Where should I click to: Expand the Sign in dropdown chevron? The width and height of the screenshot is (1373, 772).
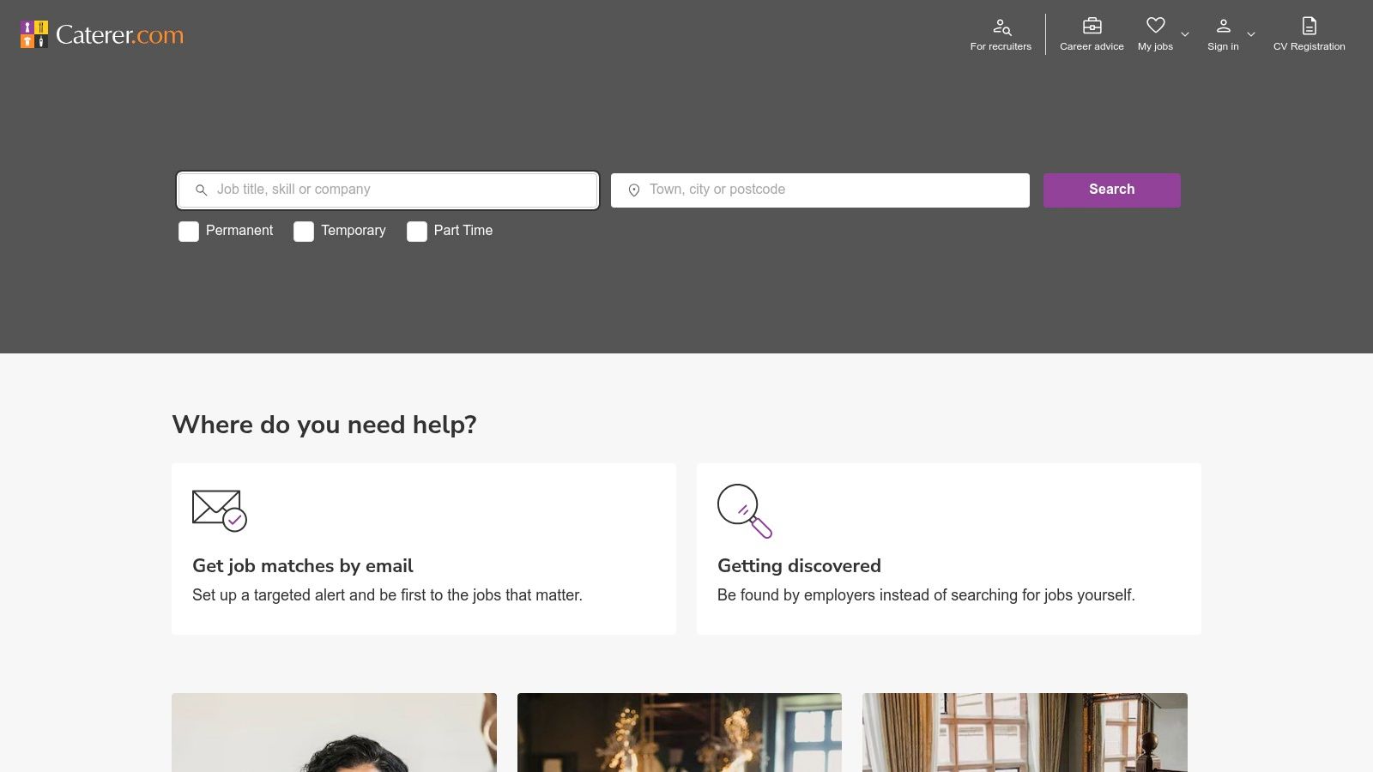click(x=1251, y=34)
